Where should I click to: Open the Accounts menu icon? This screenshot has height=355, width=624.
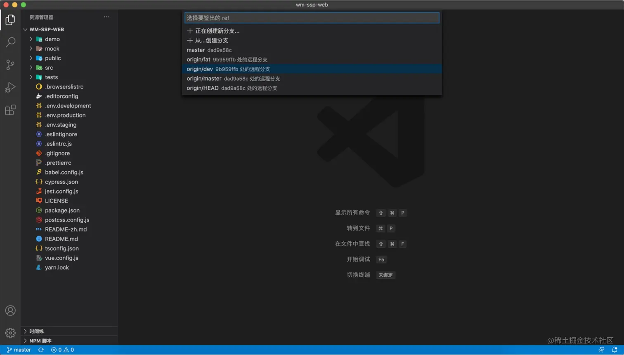[10, 311]
